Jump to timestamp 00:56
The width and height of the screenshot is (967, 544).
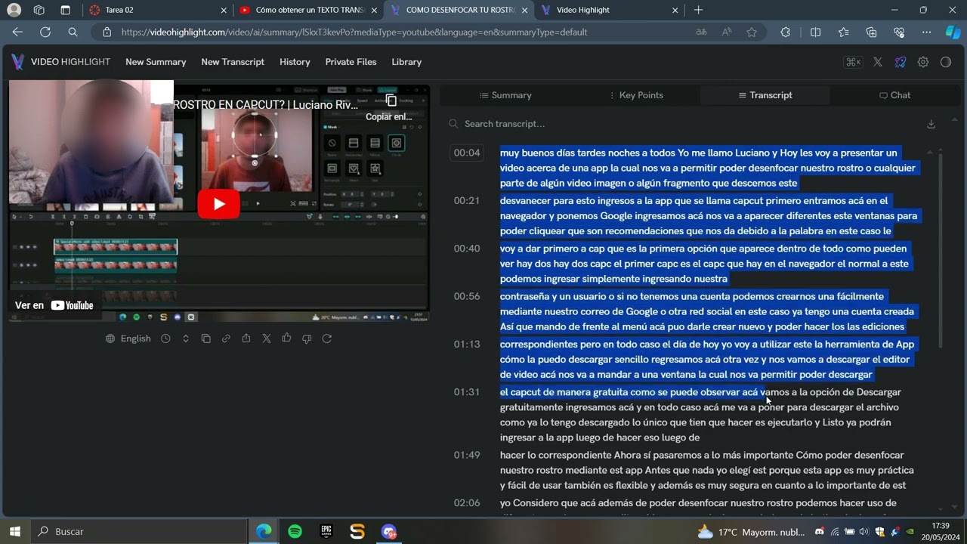pyautogui.click(x=467, y=296)
